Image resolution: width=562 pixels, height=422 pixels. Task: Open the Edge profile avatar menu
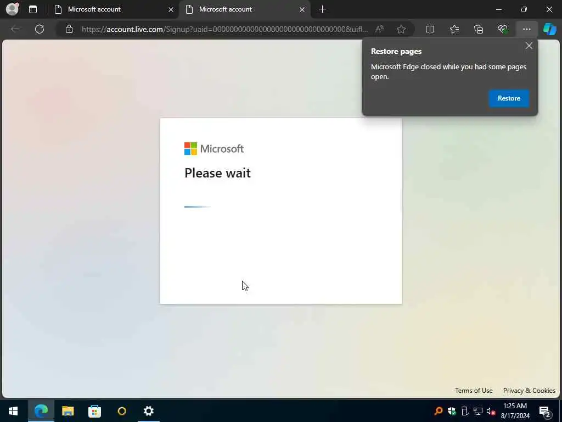pos(13,9)
